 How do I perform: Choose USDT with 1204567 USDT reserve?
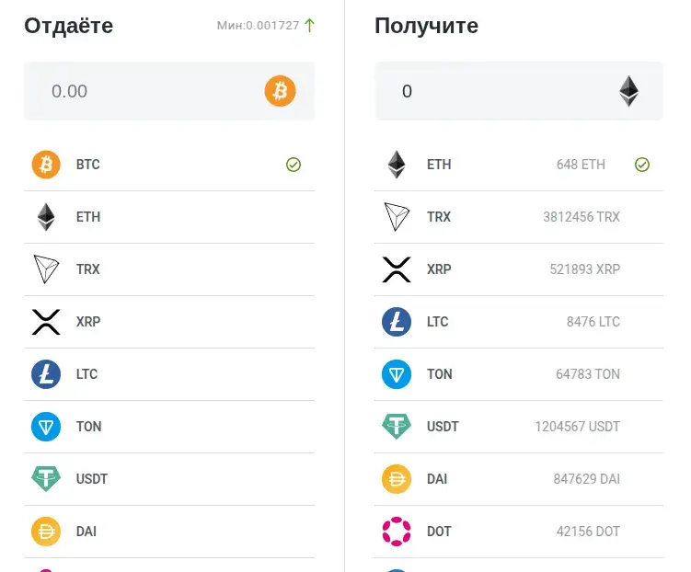519,427
